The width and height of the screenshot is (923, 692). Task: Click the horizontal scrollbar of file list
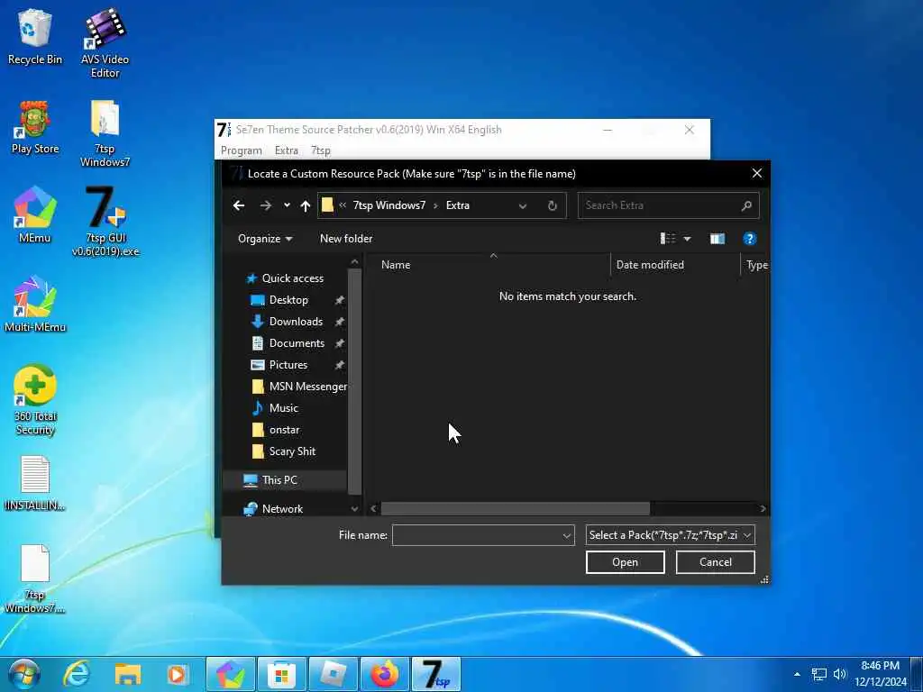515,508
